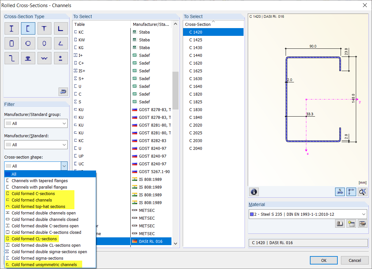Screen dimensions: 372x269
Task: Open the Manufacturer/Standard group dropdown
Action: [x=36, y=123]
